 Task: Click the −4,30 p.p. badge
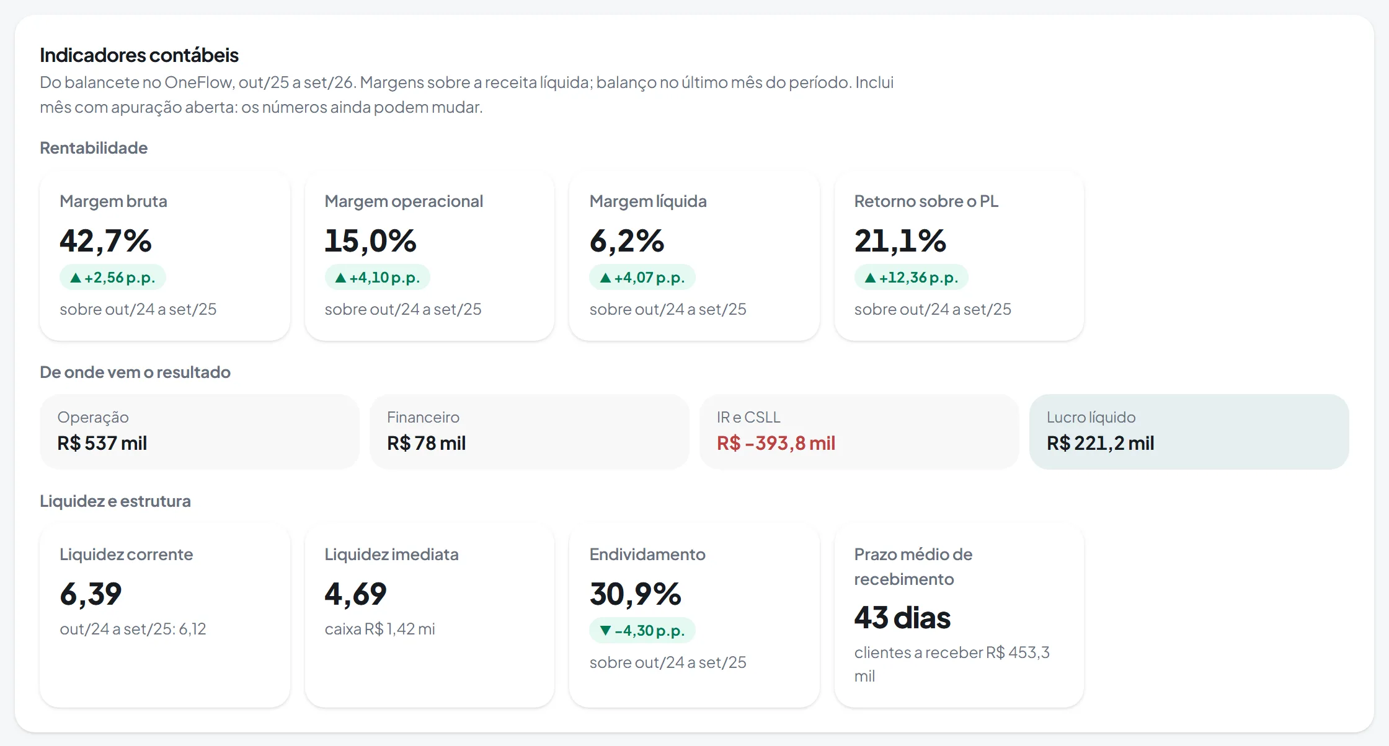pyautogui.click(x=642, y=630)
